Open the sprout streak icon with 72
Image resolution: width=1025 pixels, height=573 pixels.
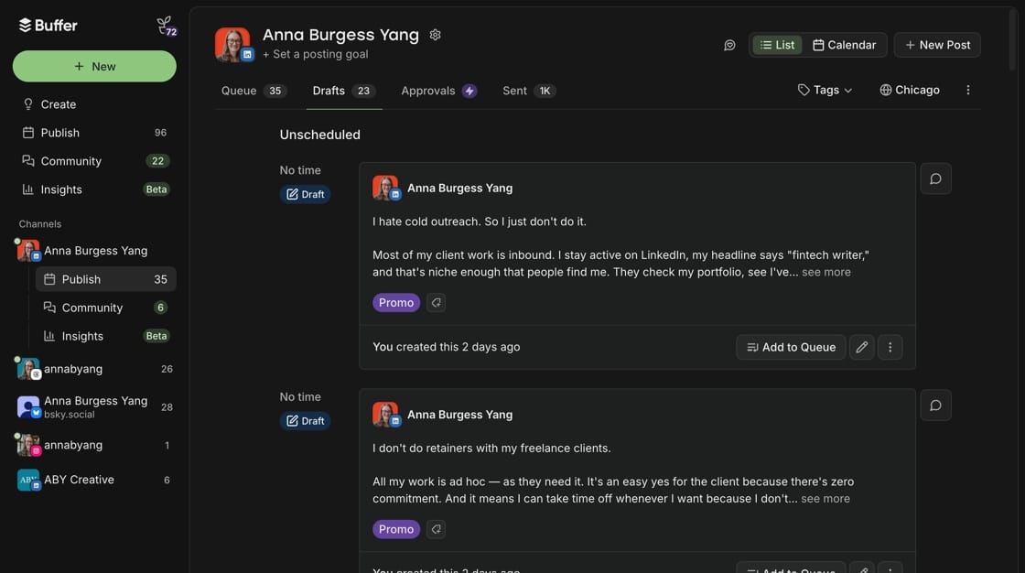(x=167, y=27)
